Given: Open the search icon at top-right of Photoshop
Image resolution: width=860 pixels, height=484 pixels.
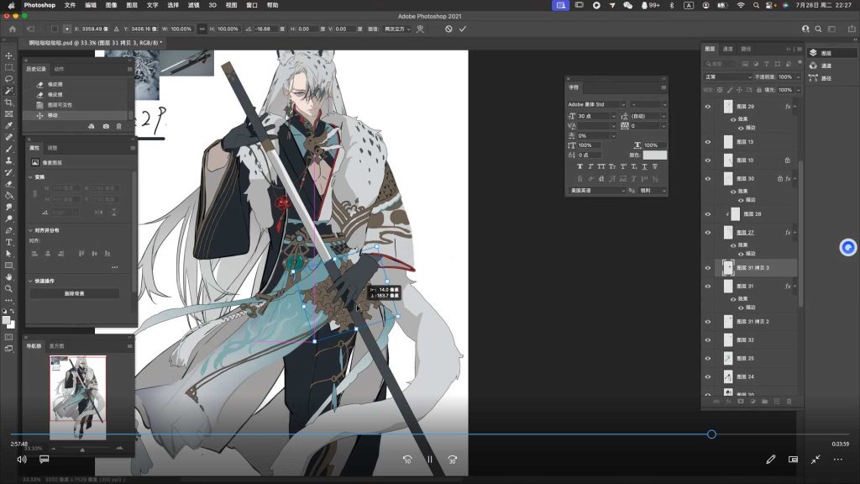Looking at the screenshot, I should [818, 29].
